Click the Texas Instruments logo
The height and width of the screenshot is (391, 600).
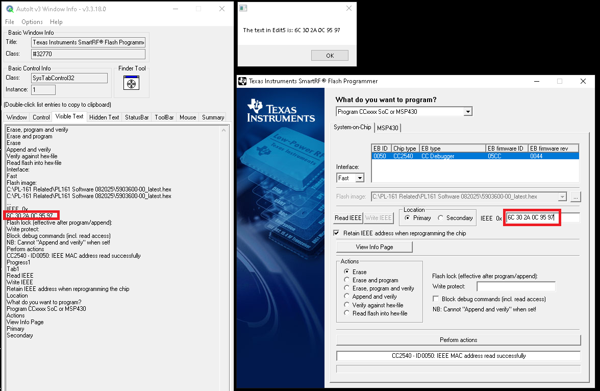point(281,111)
